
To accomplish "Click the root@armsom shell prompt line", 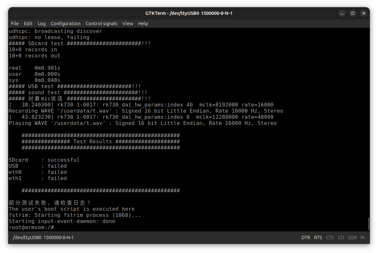I will [x=31, y=228].
